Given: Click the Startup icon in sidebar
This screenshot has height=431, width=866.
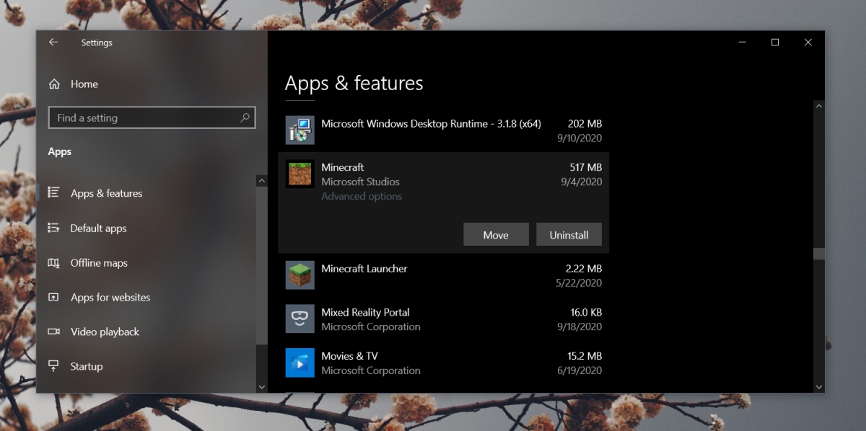Looking at the screenshot, I should (x=53, y=366).
